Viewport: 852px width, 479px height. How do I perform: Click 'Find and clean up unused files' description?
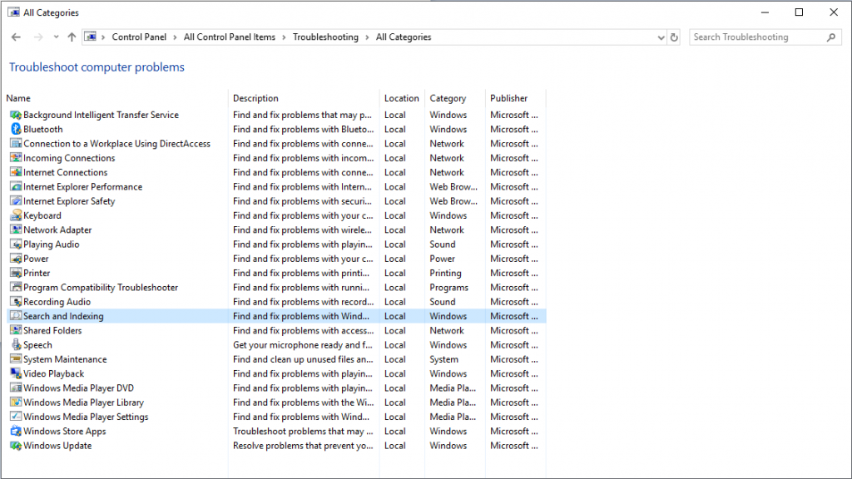point(303,359)
